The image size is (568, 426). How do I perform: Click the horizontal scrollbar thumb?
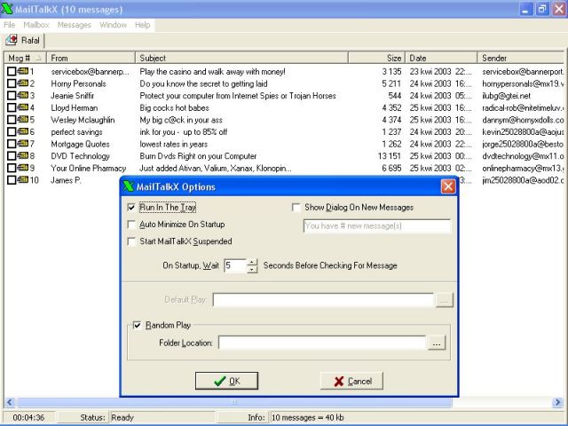click(234, 402)
